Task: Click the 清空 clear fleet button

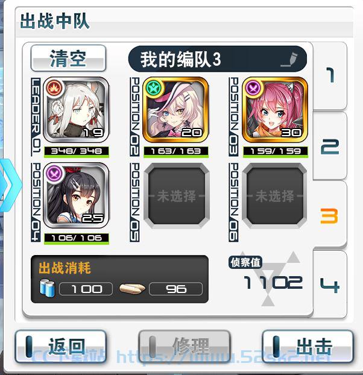Action: tap(68, 58)
